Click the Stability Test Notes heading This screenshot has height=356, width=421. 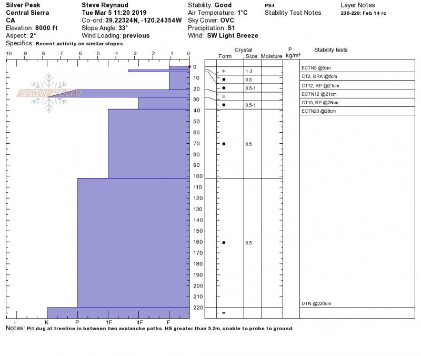pos(293,13)
